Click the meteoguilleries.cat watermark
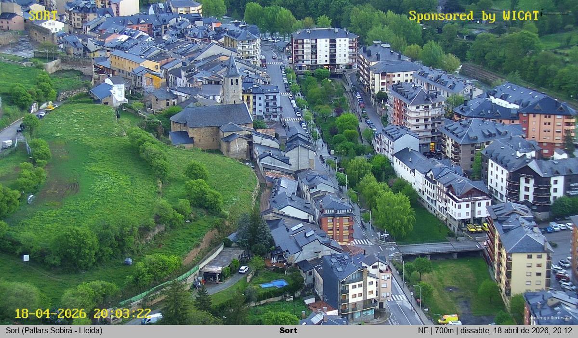This screenshot has height=338, width=578. pyautogui.click(x=551, y=318)
